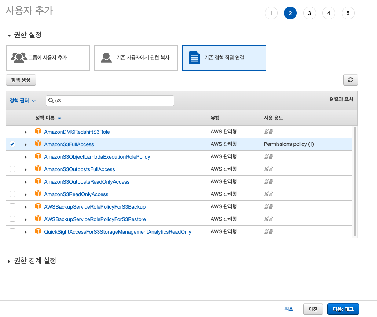
Task: Go to wizard step 1
Action: (x=271, y=13)
